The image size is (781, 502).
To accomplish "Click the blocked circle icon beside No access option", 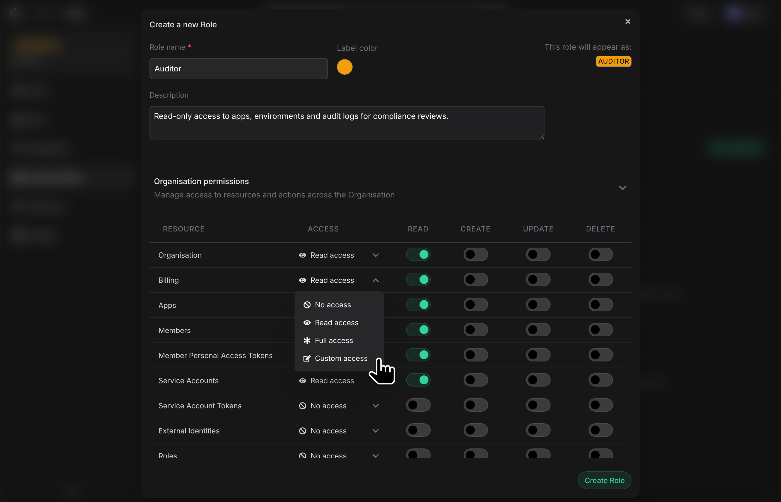I will pos(307,305).
